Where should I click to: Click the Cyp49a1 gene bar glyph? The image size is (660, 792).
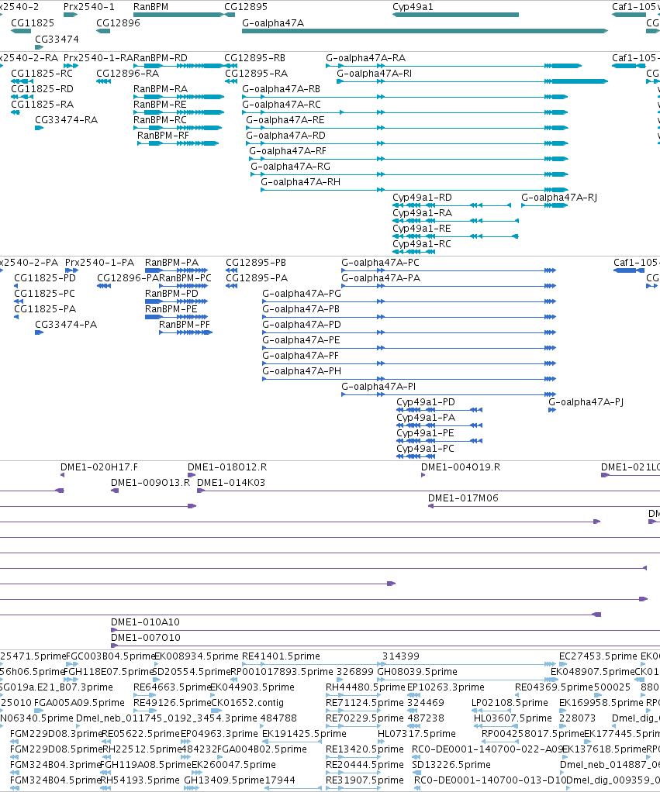click(x=455, y=15)
